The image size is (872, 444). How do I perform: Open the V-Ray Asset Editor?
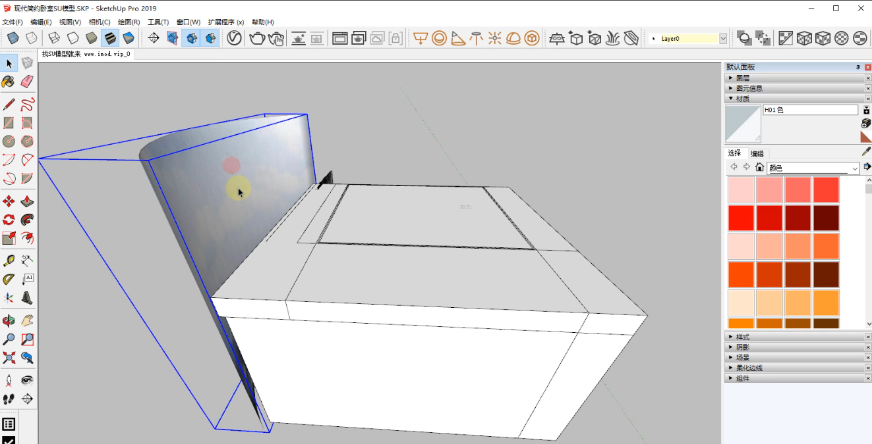pos(234,38)
